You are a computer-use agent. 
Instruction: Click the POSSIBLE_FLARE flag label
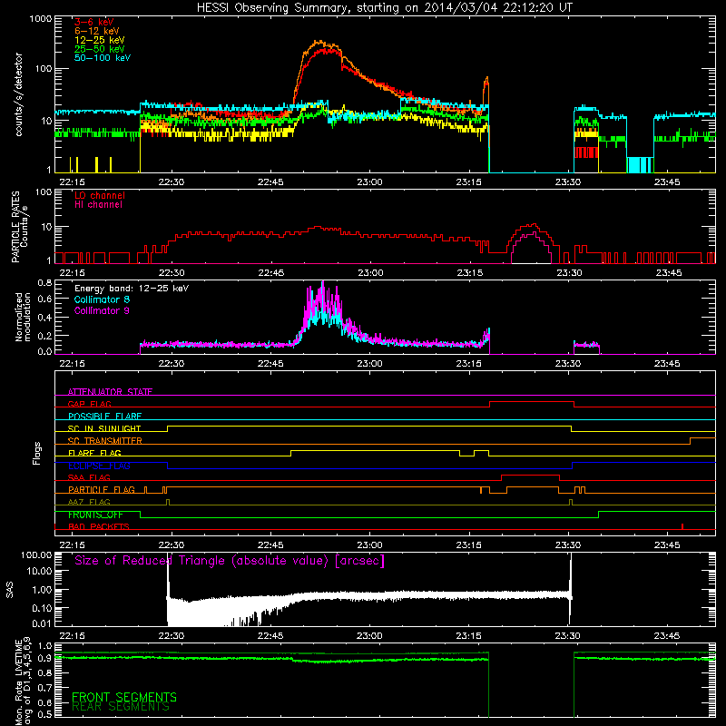click(x=104, y=417)
